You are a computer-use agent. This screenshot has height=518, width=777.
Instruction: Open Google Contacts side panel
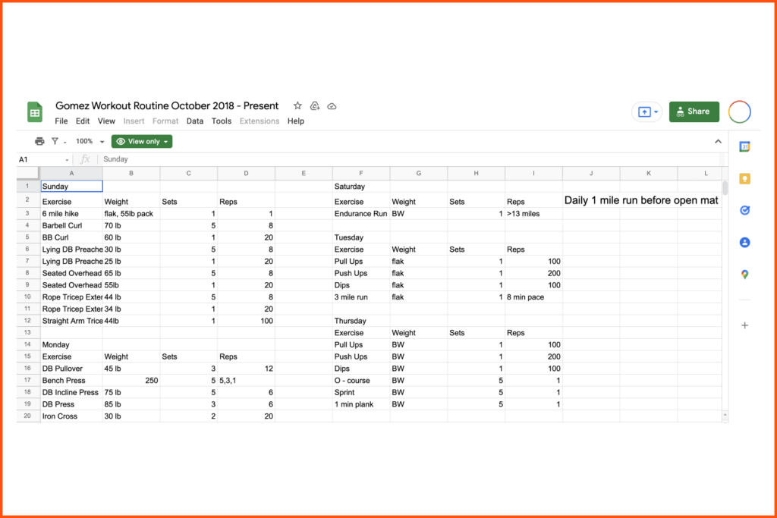pos(744,242)
